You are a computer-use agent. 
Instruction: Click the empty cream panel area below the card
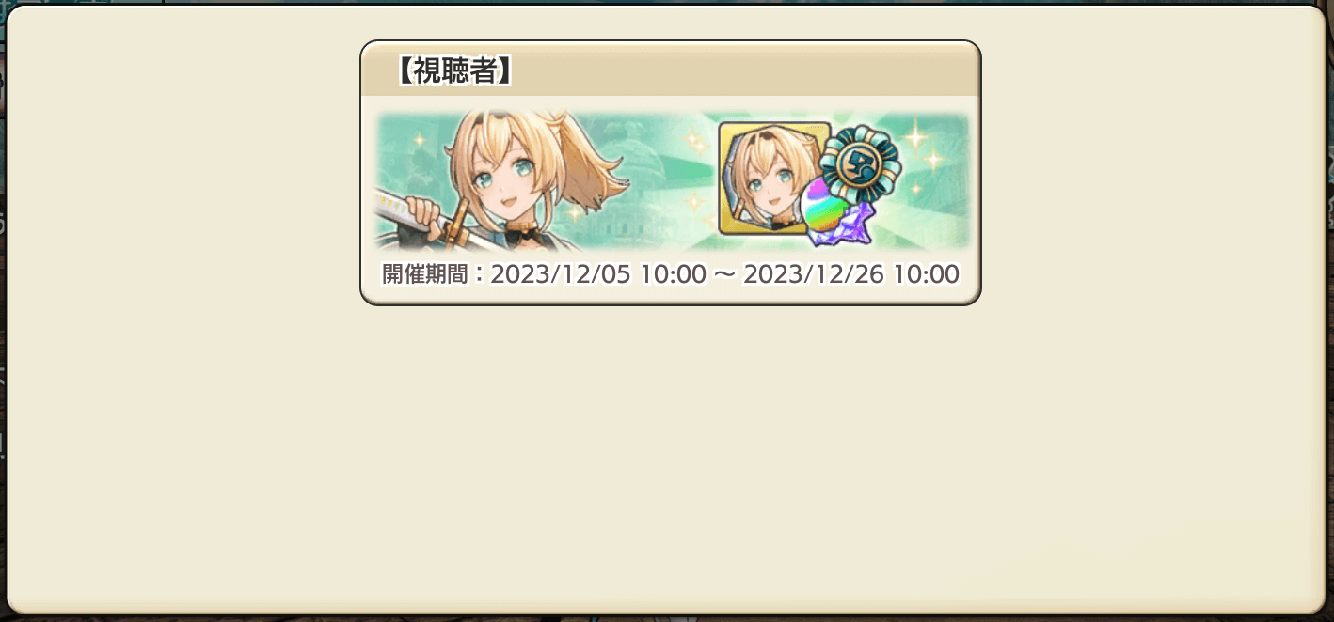pyautogui.click(x=670, y=451)
